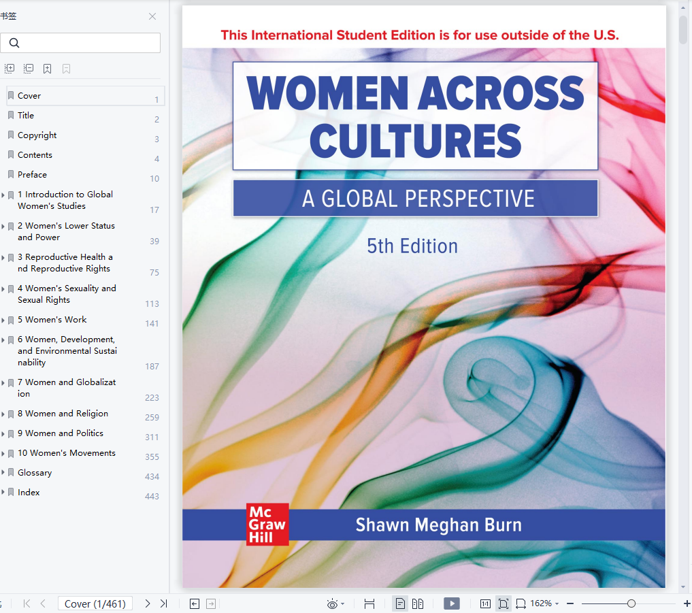692x613 pixels.
Task: Expand the '5 Women's Work' chapter bookmark
Action: (x=3, y=320)
